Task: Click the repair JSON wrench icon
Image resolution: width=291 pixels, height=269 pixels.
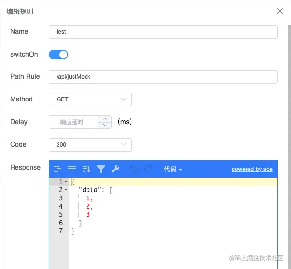Action: (115, 169)
